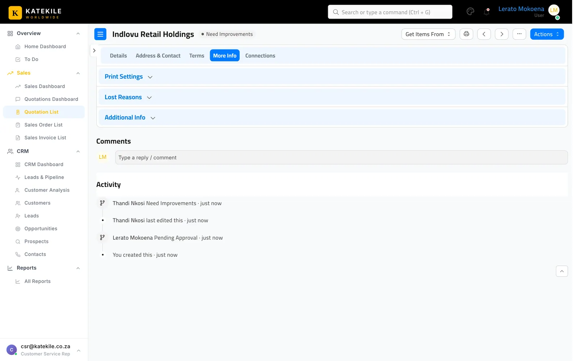Open the three-dots more options menu
This screenshot has width=578, height=361.
click(519, 34)
